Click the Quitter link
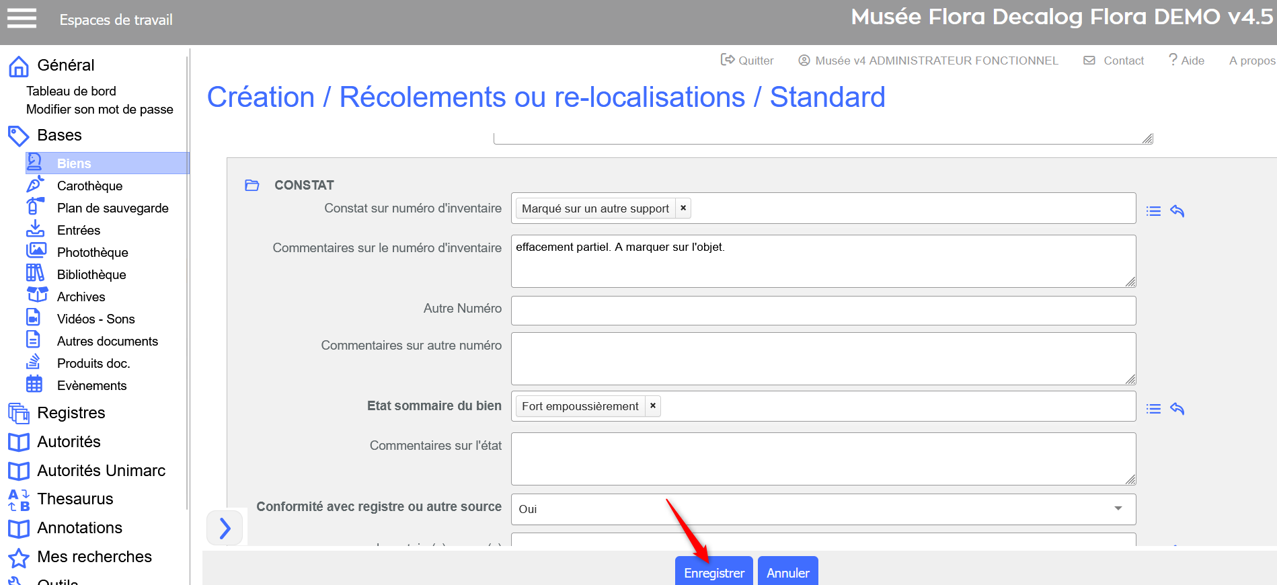 (747, 61)
